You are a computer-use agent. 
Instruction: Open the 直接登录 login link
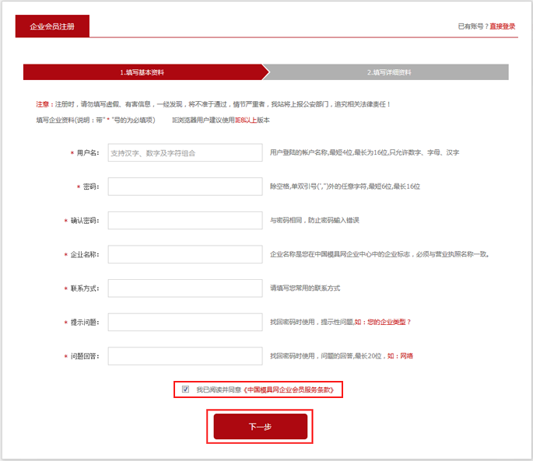point(502,26)
